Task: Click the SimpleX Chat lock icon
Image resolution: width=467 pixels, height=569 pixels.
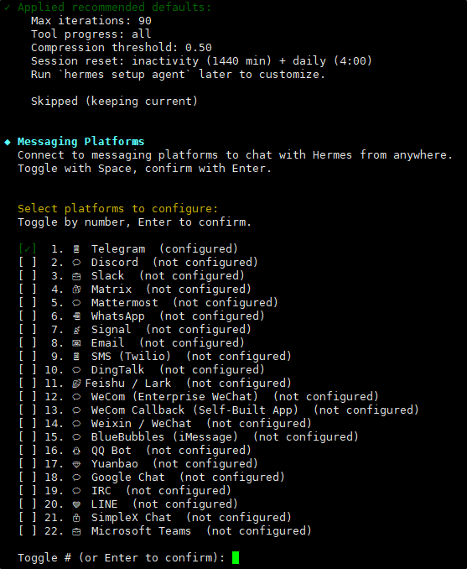Action: [76, 518]
